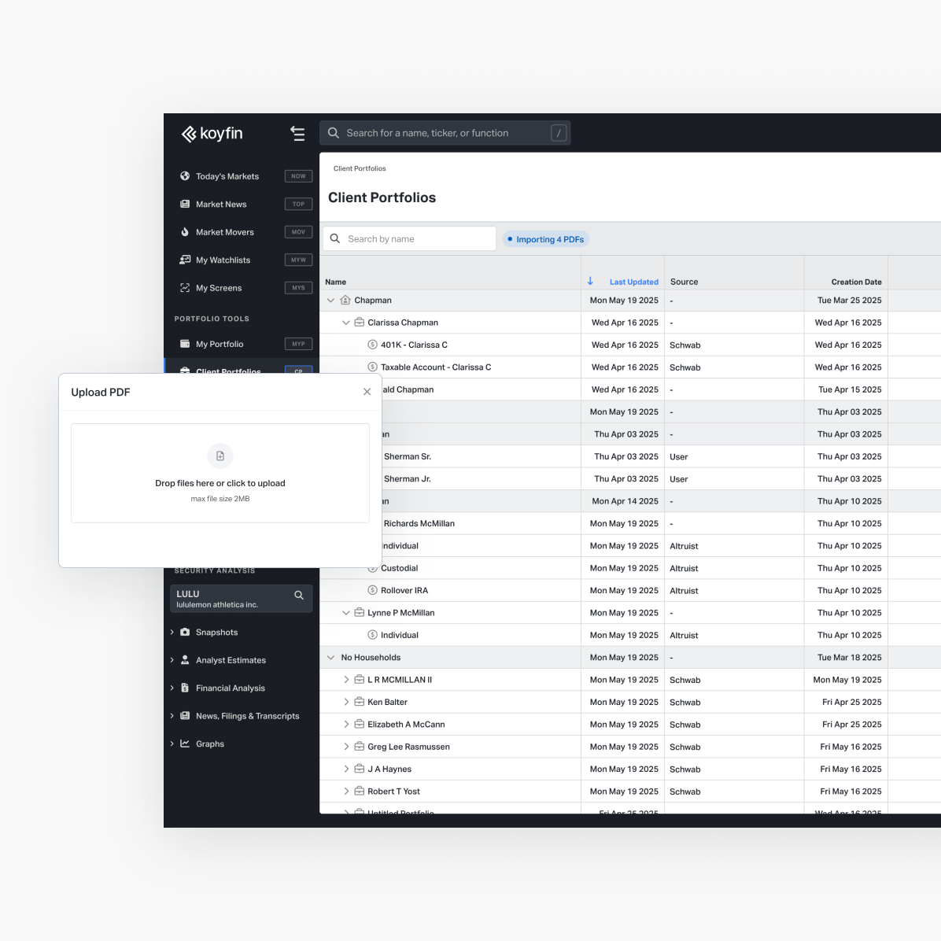Collapse sidebar using the menu toggle icon
941x941 pixels.
click(297, 134)
